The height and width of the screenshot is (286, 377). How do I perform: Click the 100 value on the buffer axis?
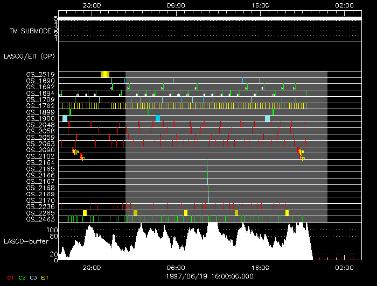tap(52, 230)
